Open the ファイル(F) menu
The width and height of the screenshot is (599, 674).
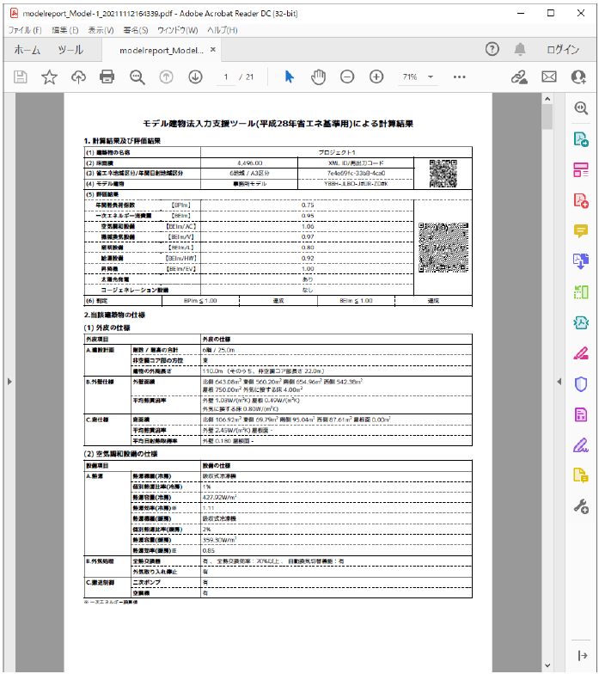click(x=25, y=30)
